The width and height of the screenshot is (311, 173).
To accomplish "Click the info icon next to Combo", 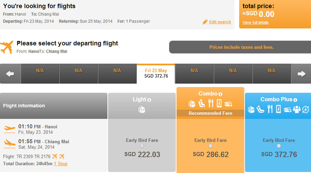I will click(x=220, y=94).
